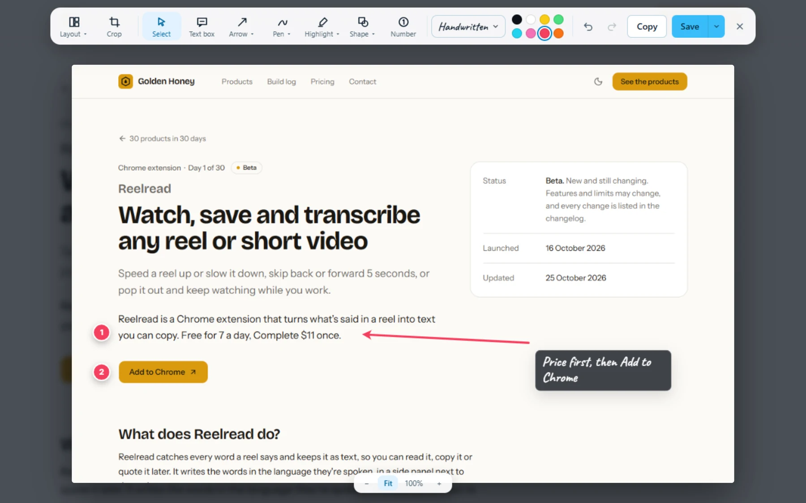Select the Arrow tool
The width and height of the screenshot is (806, 503).
(241, 27)
